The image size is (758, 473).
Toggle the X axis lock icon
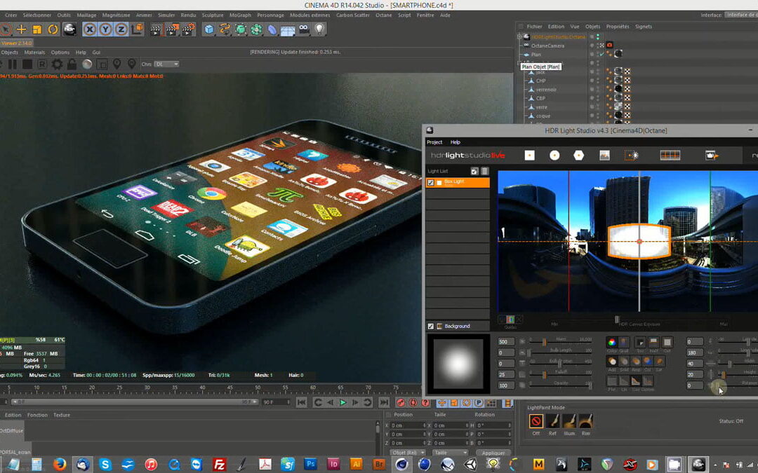click(x=90, y=29)
